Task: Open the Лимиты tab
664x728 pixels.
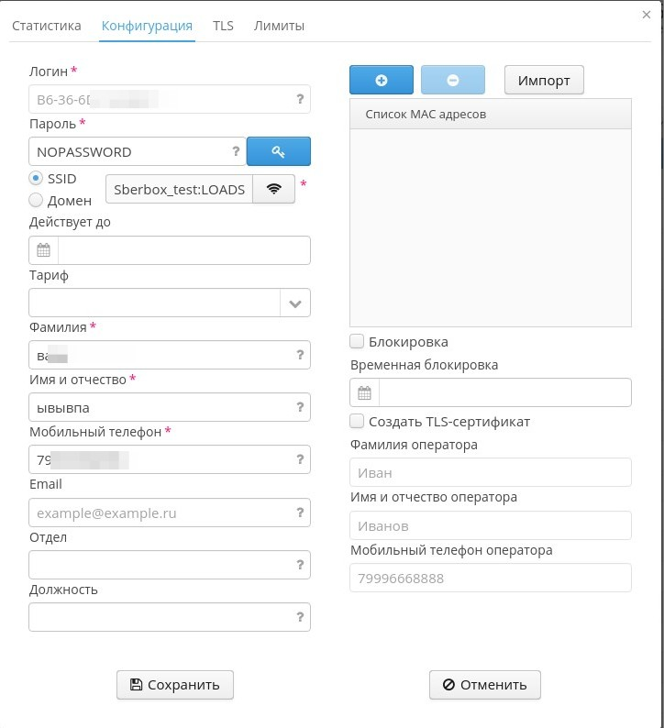Action: tap(279, 26)
